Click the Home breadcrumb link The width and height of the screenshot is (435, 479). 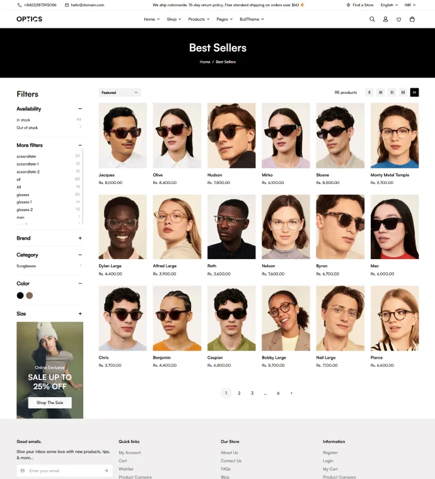(x=205, y=62)
